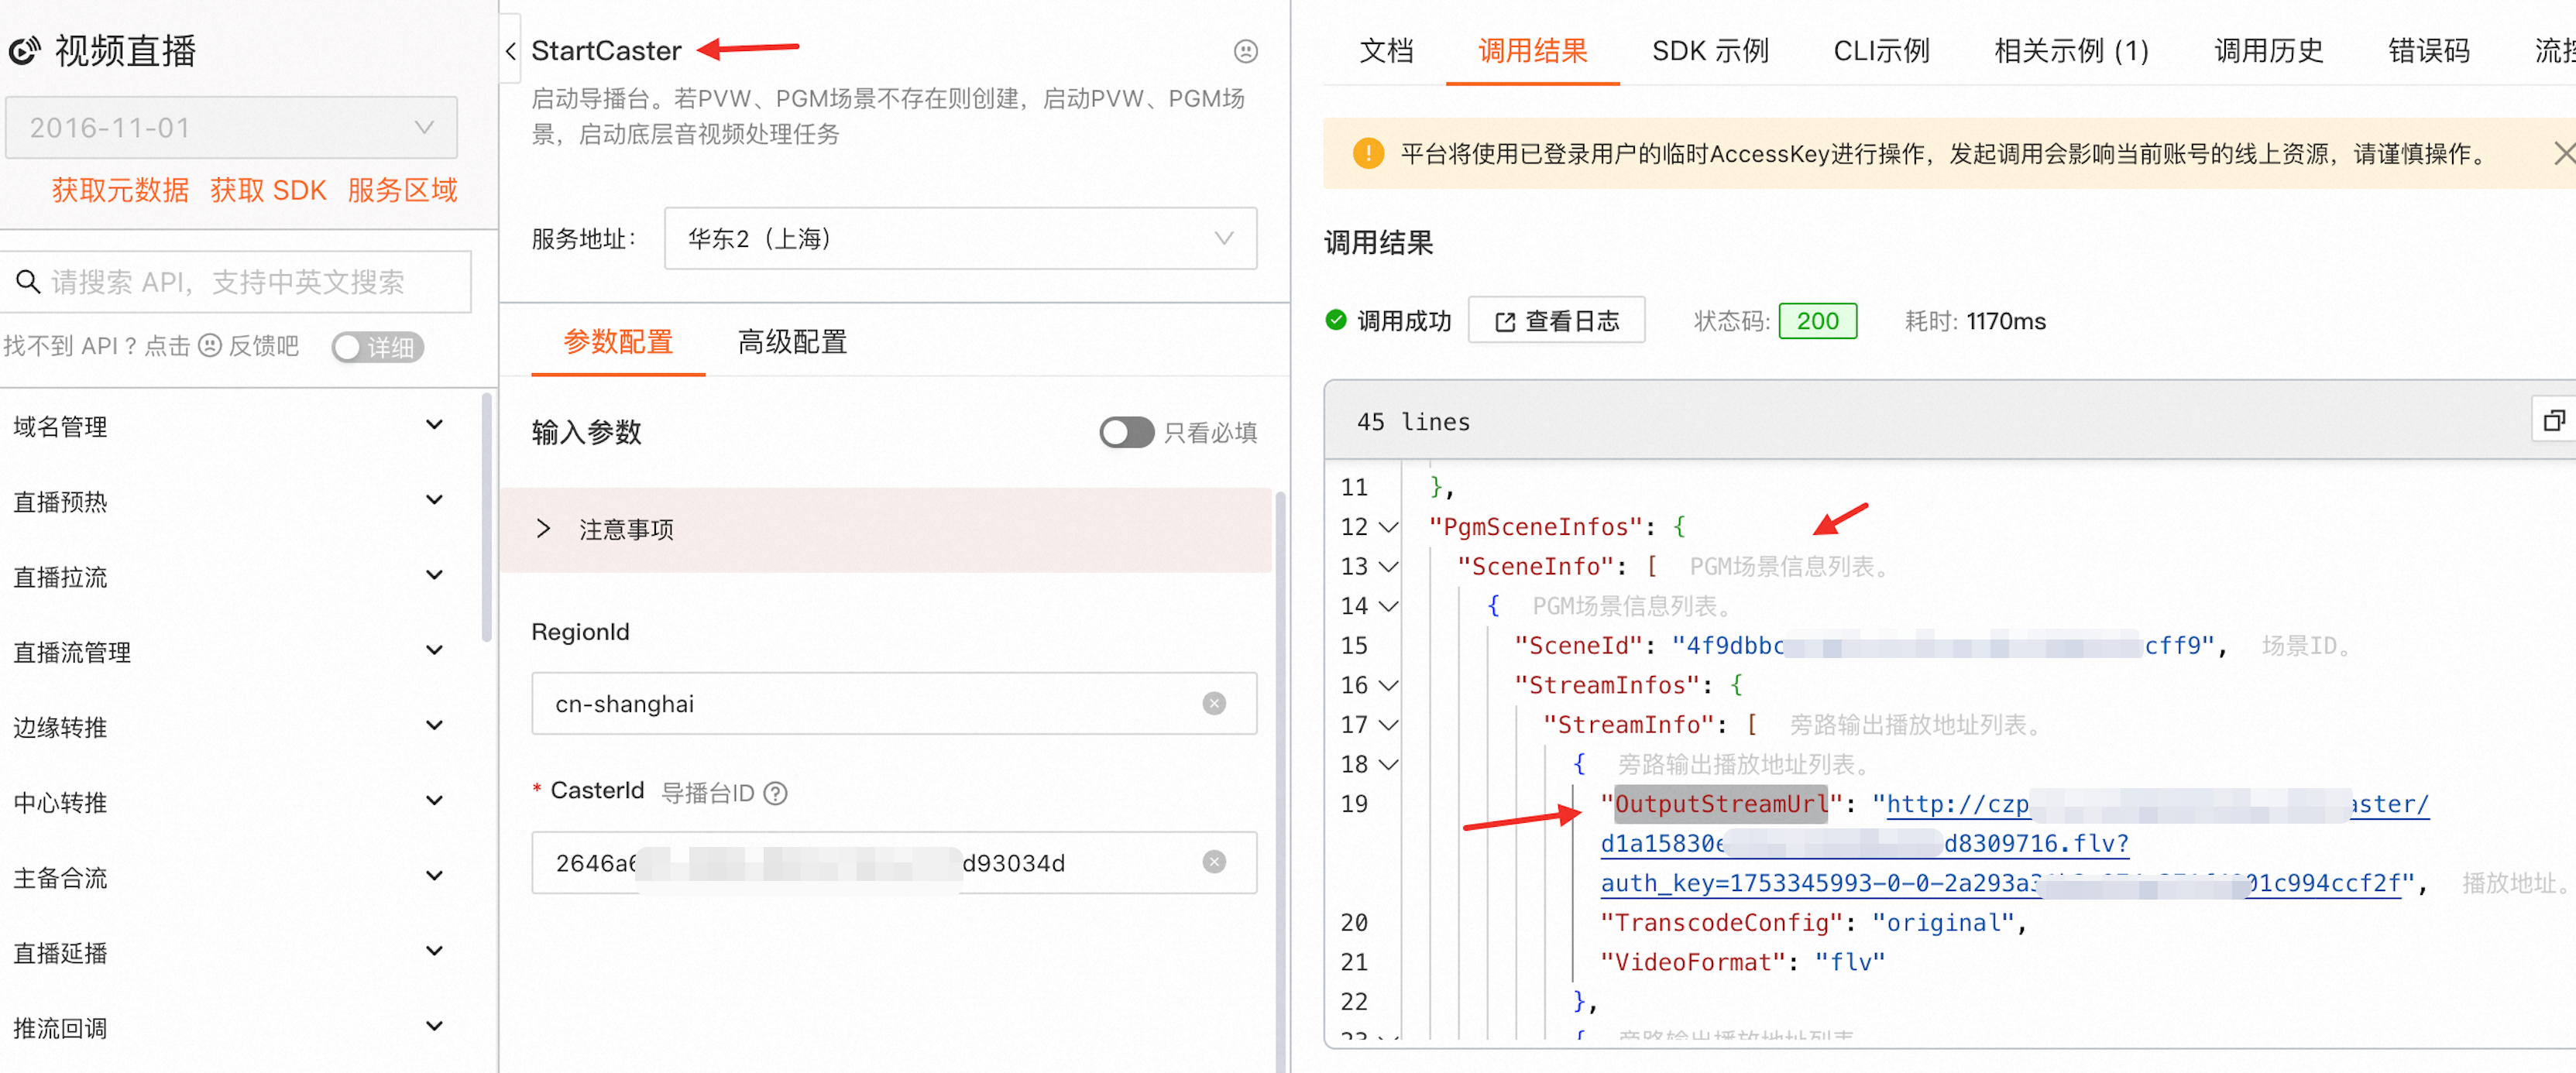Toggle the 详细 switch
The height and width of the screenshot is (1073, 2576).
378,347
